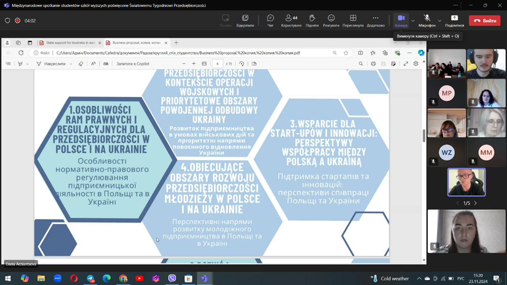Open Viber from the taskbar

(172, 278)
